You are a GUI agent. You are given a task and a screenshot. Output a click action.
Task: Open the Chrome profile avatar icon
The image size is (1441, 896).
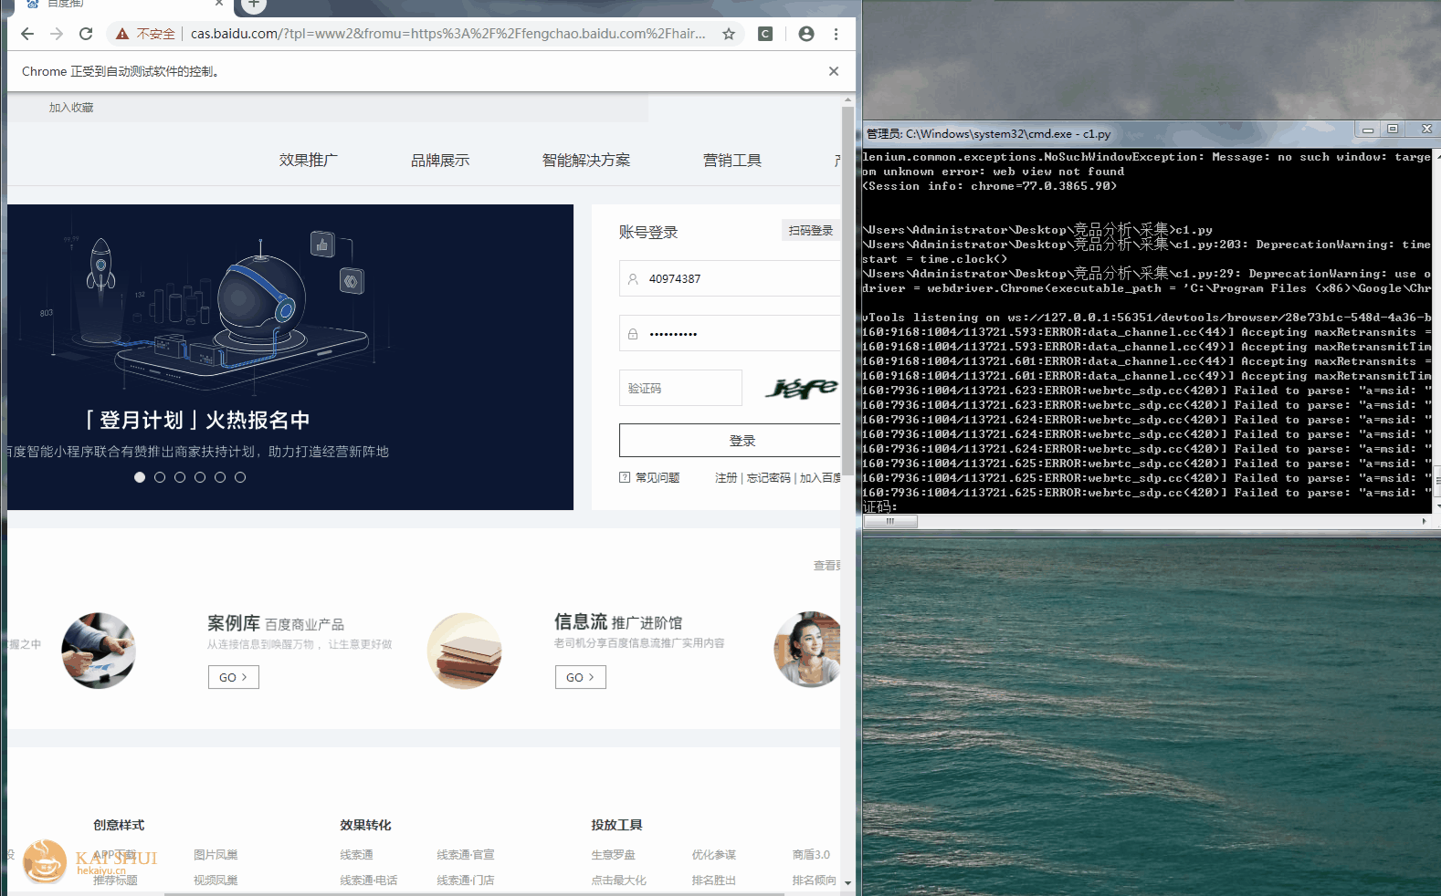click(x=806, y=34)
